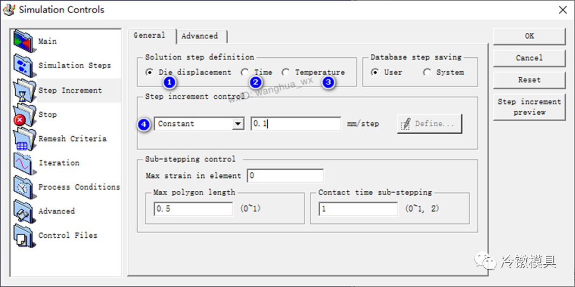Viewport: 575px width, 287px height.
Task: Switch to the Advanced tab
Action: pos(200,36)
